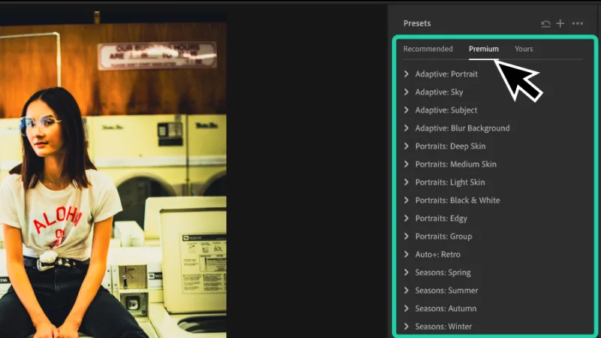The height and width of the screenshot is (338, 601).
Task: Click the 'Portraits: Medium Skin' label
Action: 456,164
